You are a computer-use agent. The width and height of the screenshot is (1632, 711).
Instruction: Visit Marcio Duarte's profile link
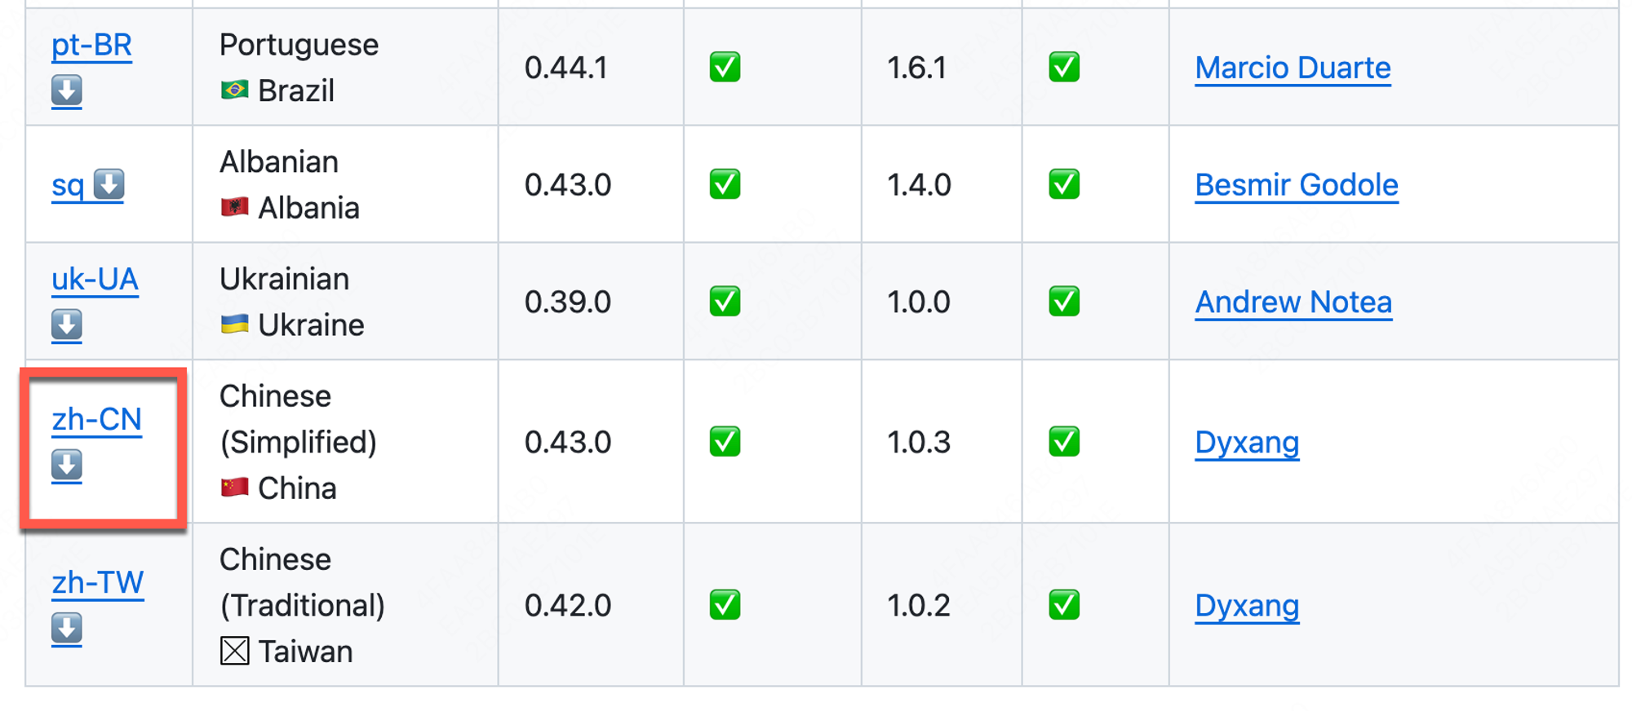point(1293,68)
